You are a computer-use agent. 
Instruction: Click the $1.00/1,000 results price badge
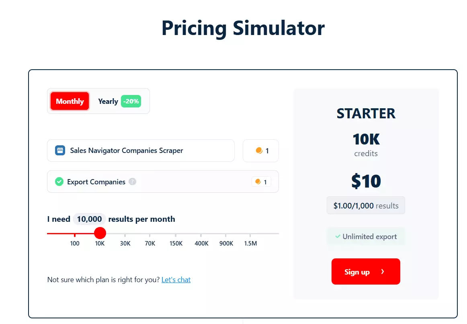tap(365, 205)
